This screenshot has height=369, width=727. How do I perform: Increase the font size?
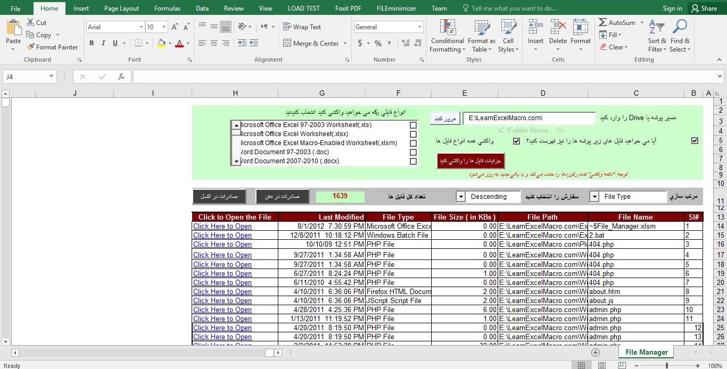[x=175, y=27]
